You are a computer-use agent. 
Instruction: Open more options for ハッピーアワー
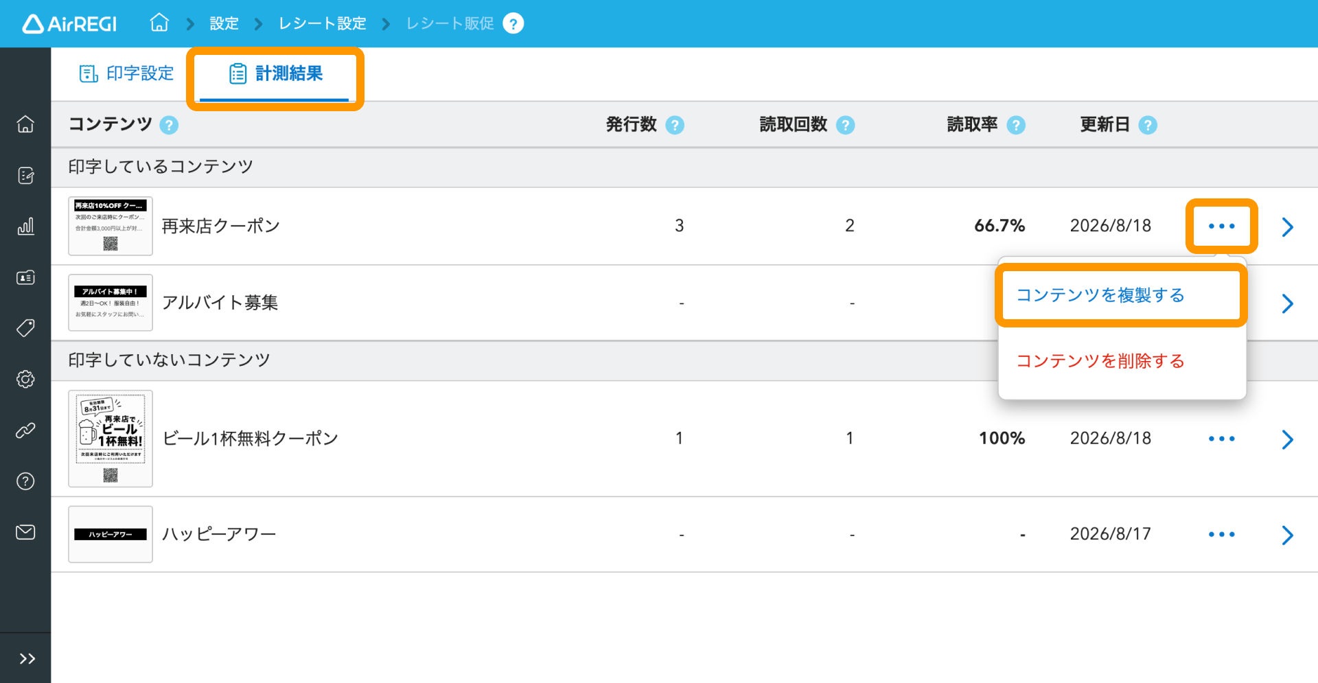[x=1221, y=534]
